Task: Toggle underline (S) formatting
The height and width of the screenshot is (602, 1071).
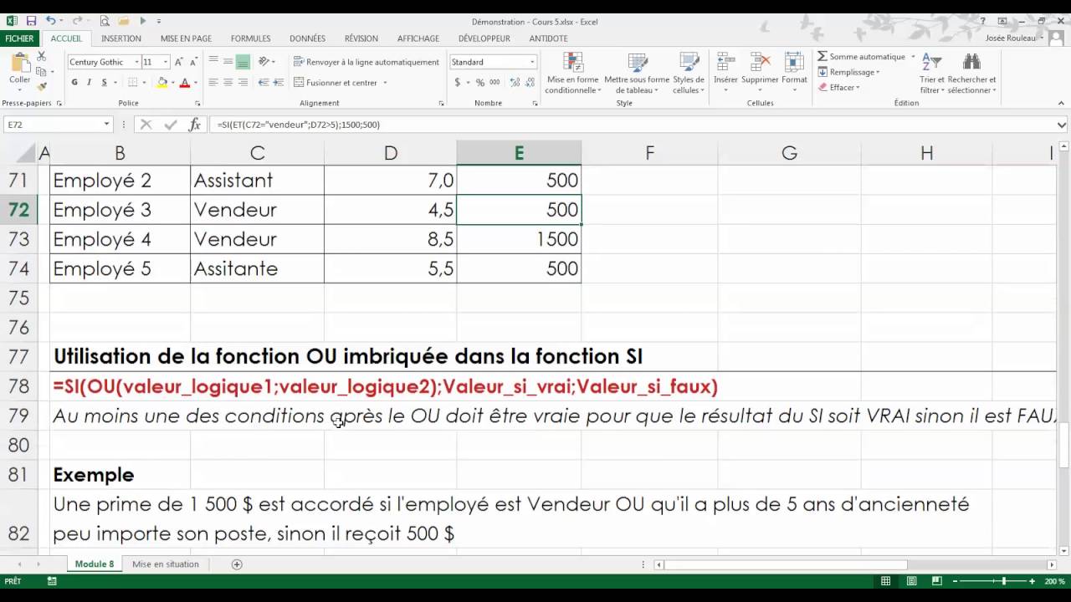Action: click(x=104, y=82)
